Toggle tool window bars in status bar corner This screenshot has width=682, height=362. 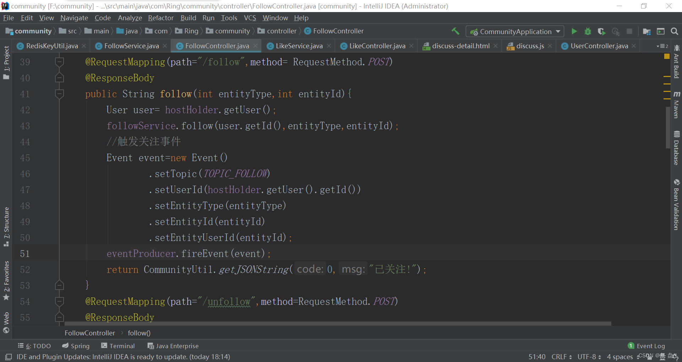coord(9,357)
